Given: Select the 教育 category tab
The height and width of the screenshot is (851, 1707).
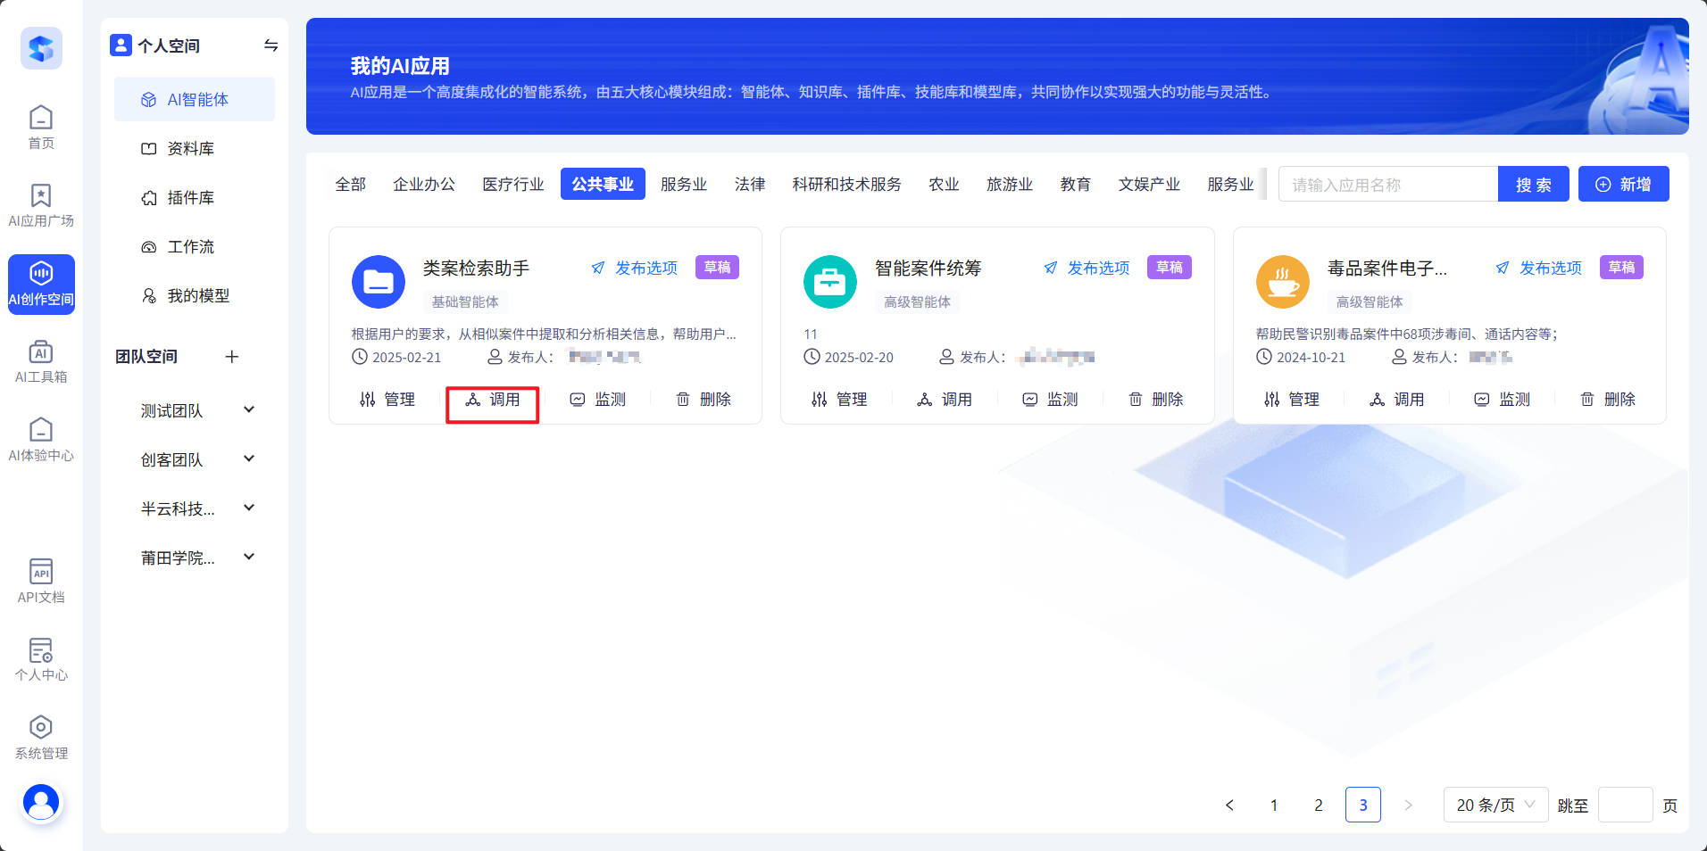Looking at the screenshot, I should coord(1076,184).
